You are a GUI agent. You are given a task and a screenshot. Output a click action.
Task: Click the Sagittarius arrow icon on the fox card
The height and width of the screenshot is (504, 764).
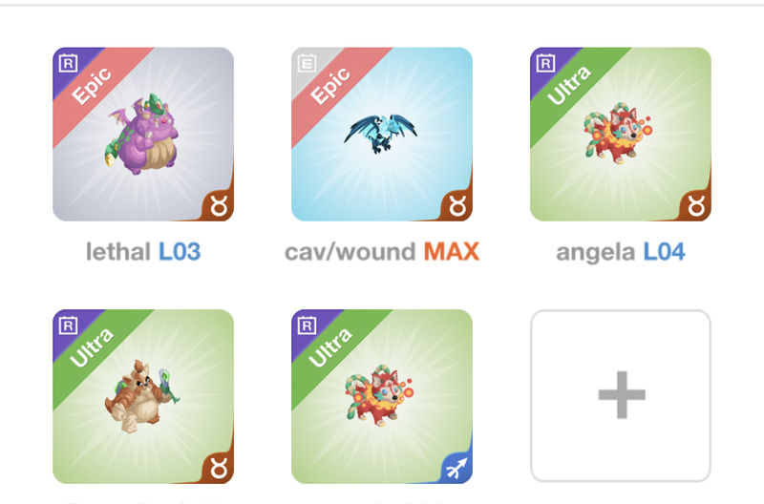pyautogui.click(x=456, y=469)
